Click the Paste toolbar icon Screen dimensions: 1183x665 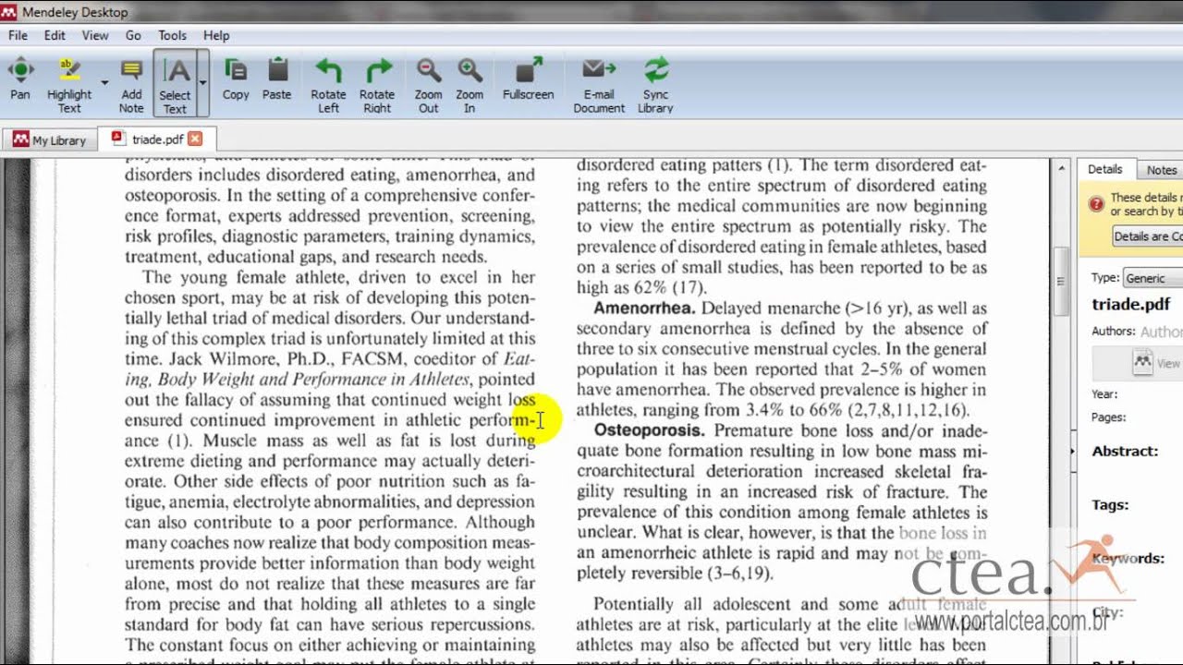coord(277,79)
